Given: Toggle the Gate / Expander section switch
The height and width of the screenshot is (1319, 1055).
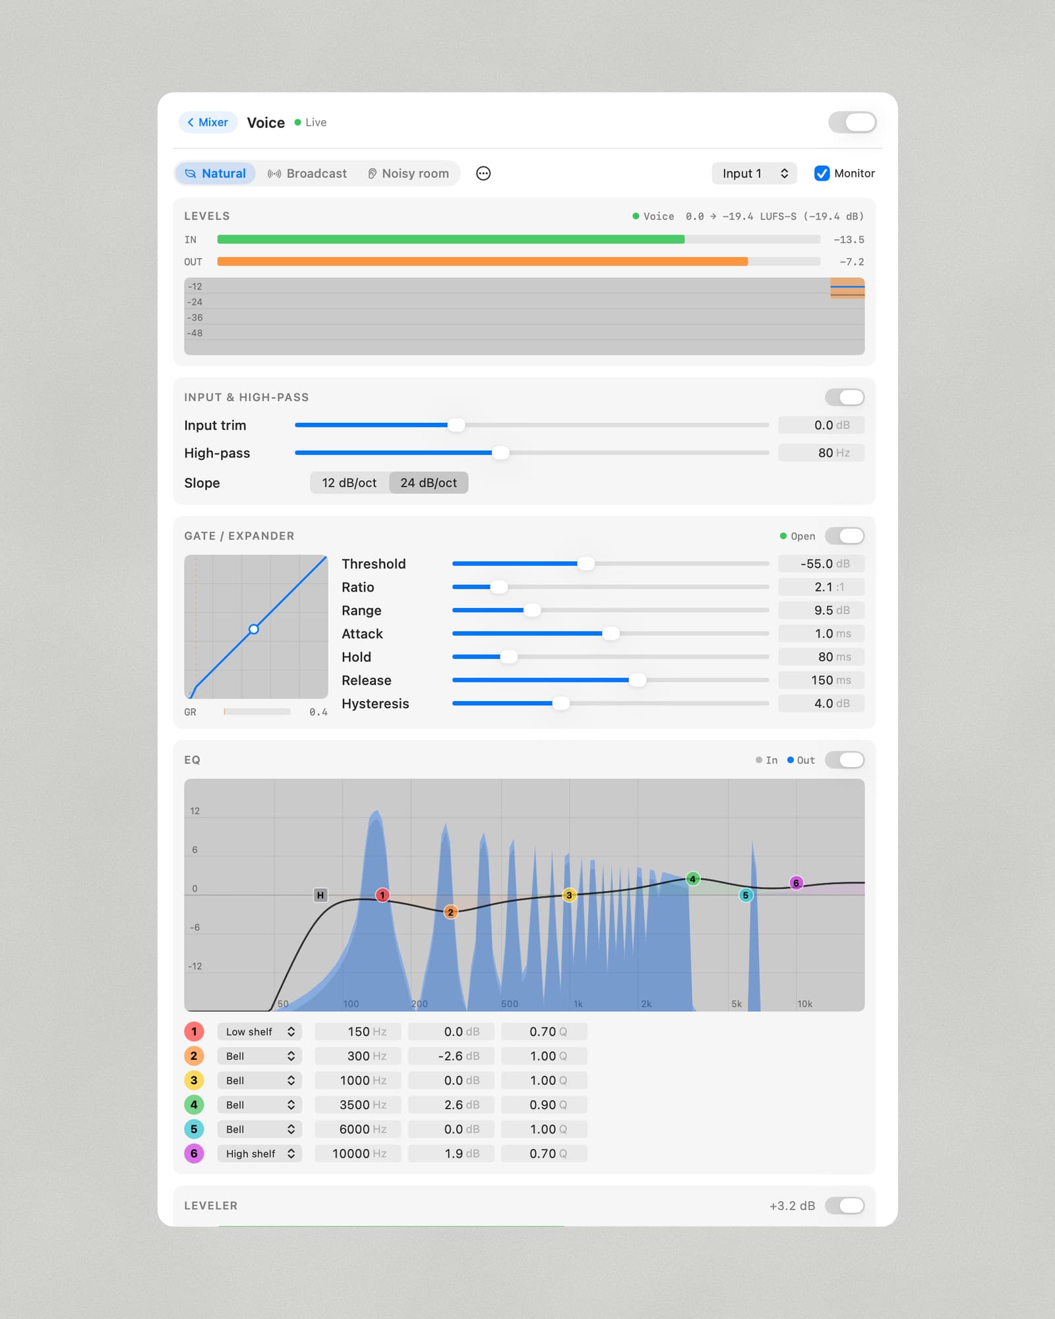Looking at the screenshot, I should 845,536.
